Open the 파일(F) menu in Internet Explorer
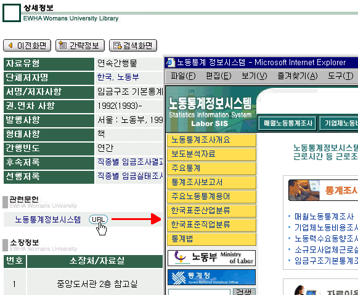358x295 pixels. [x=183, y=76]
